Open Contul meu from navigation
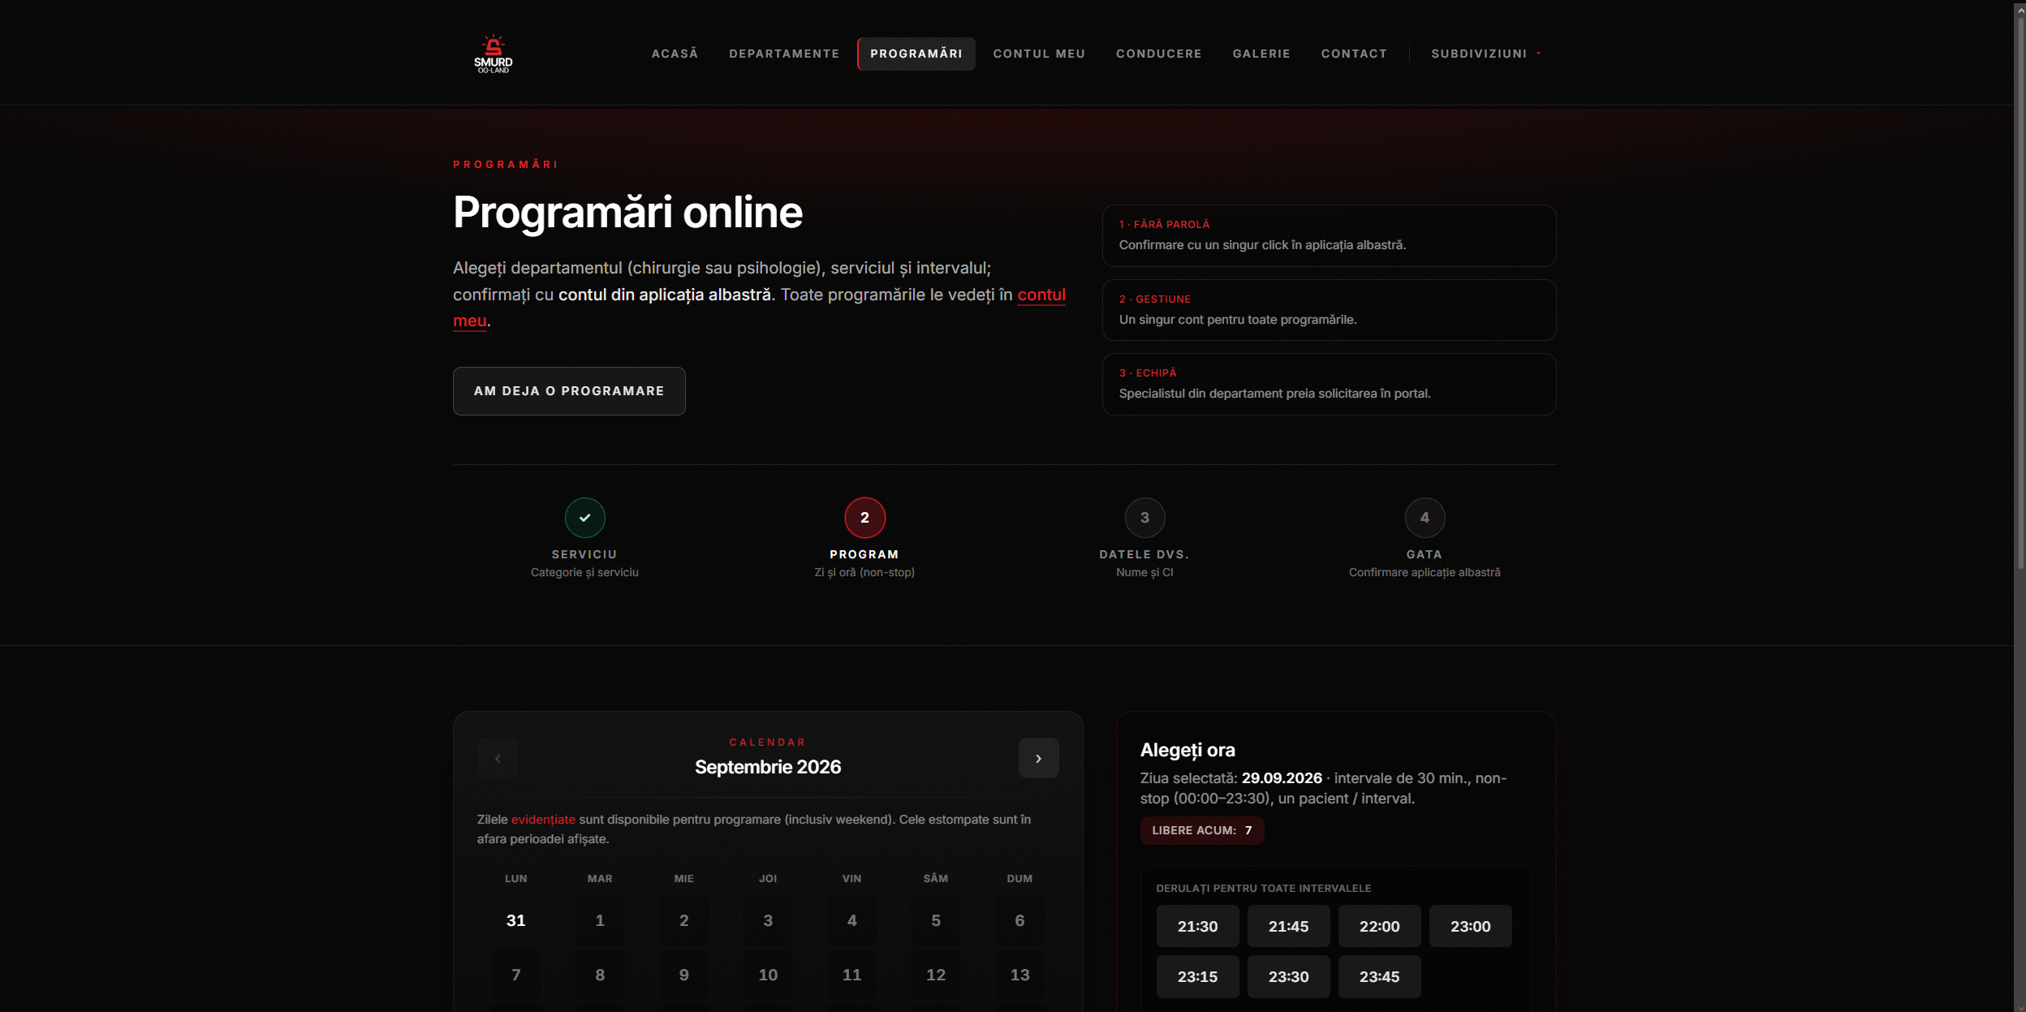The image size is (2026, 1012). click(x=1039, y=54)
